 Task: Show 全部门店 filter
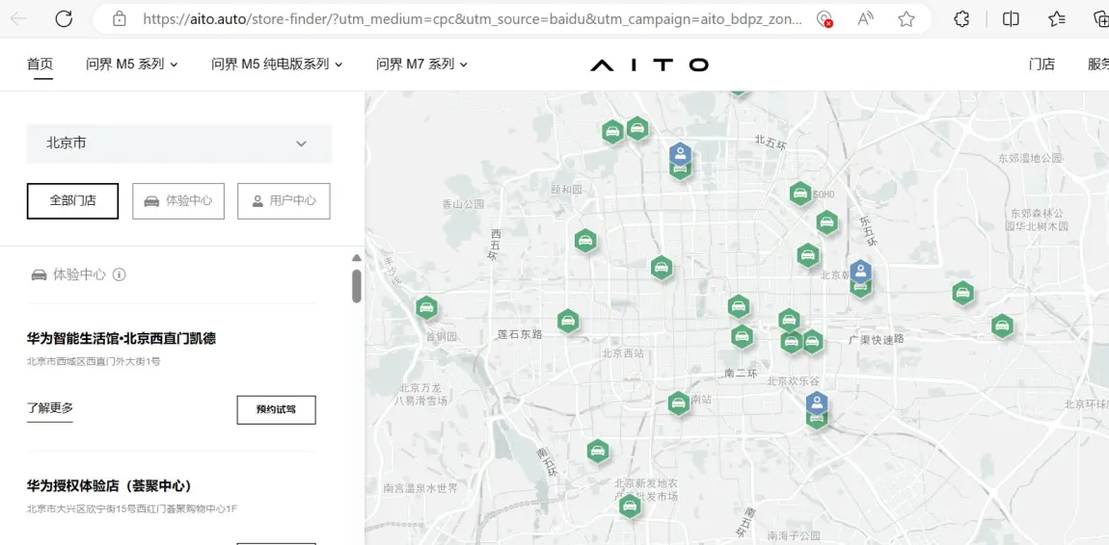tap(73, 200)
